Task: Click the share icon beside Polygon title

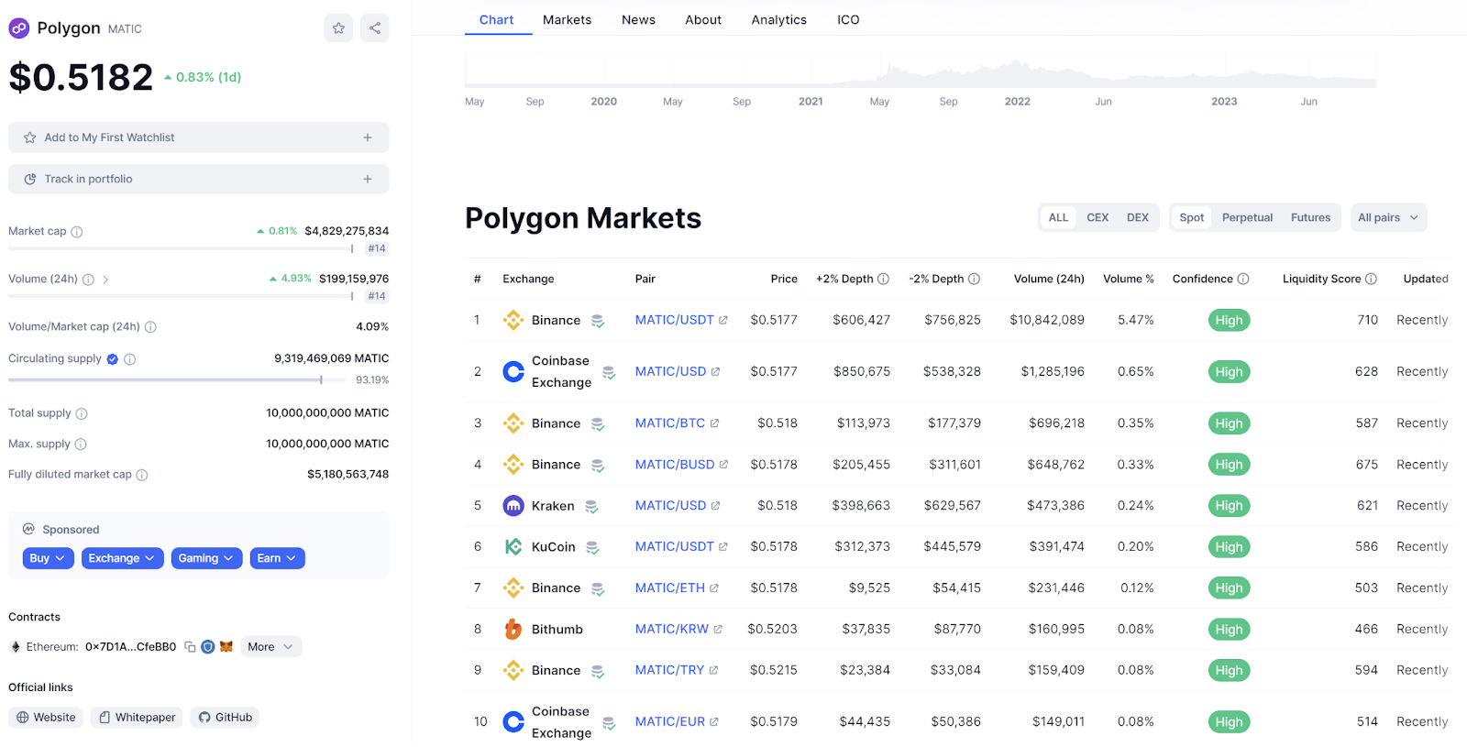Action: [375, 28]
